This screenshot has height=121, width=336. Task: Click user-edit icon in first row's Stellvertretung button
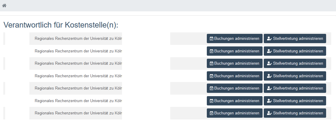point(269,39)
